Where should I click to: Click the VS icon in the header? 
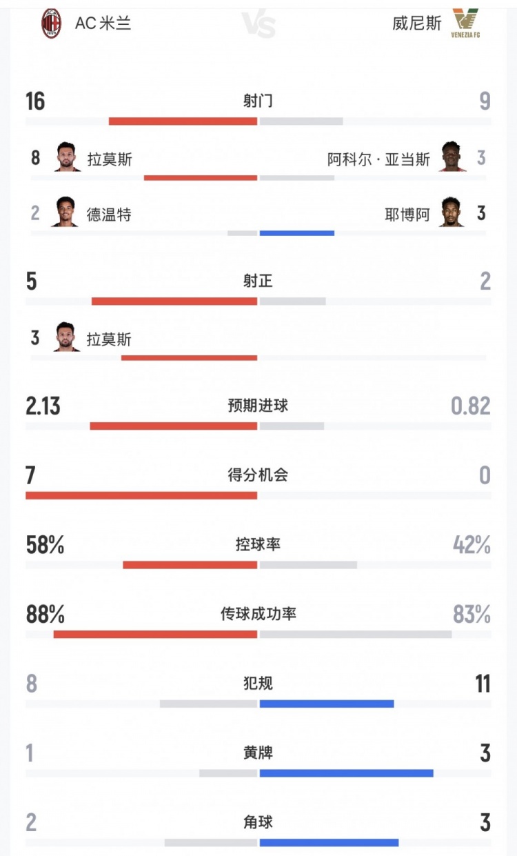258,25
